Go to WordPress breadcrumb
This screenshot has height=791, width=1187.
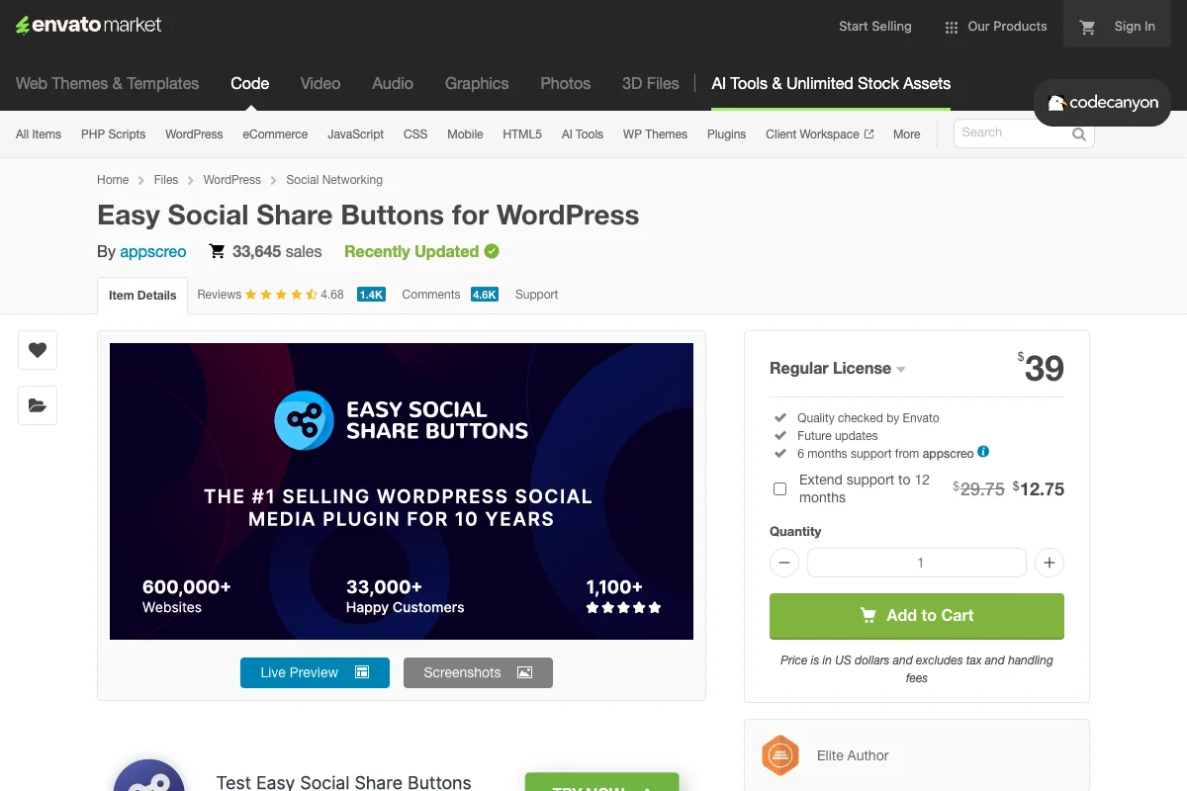click(232, 180)
